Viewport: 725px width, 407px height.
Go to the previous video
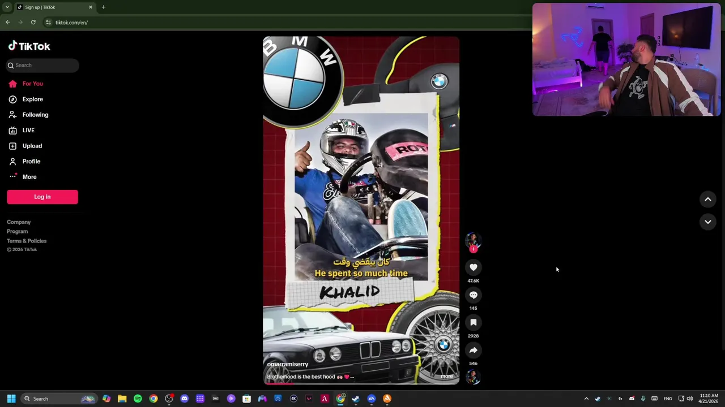[708, 199]
